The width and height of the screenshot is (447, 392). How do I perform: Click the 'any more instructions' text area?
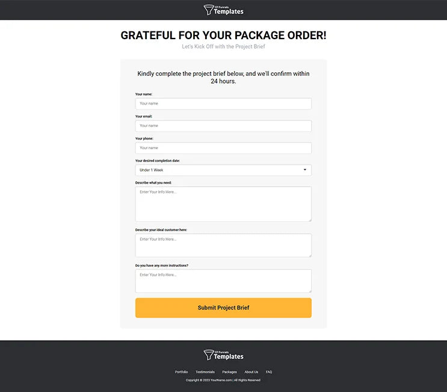[223, 281]
